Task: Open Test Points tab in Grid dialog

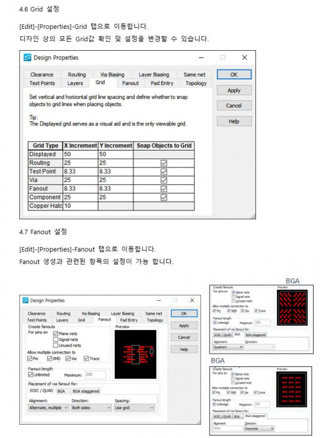Action: (42, 83)
